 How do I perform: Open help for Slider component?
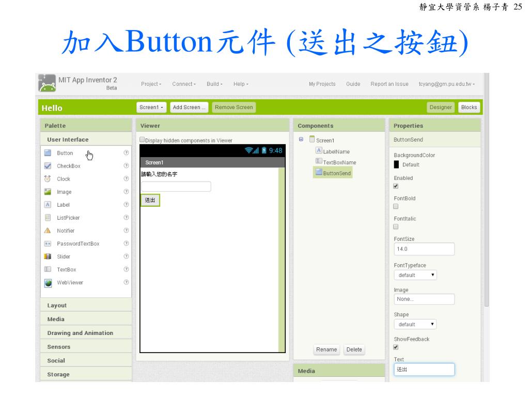click(126, 256)
